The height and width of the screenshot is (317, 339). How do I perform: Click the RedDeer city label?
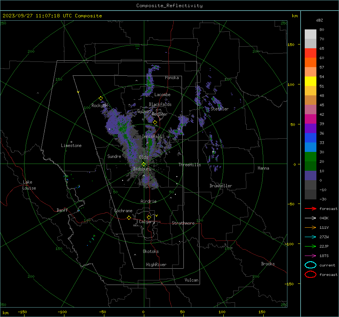[x=160, y=114]
